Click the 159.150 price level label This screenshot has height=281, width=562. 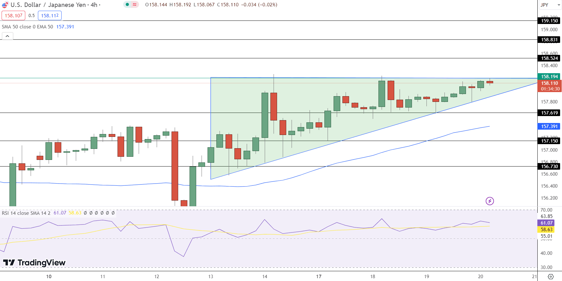(549, 21)
